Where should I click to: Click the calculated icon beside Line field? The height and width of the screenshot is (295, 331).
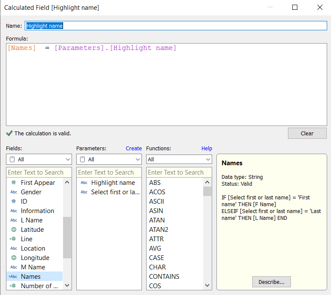(14, 239)
